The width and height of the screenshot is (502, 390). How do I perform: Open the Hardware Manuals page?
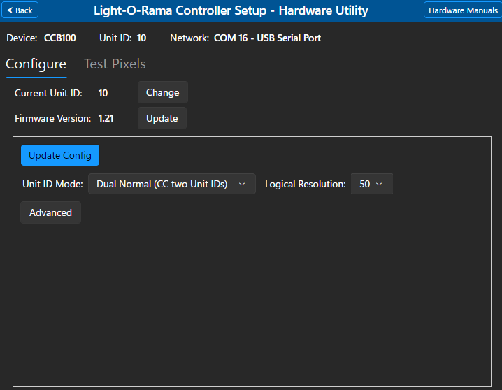[x=462, y=10]
